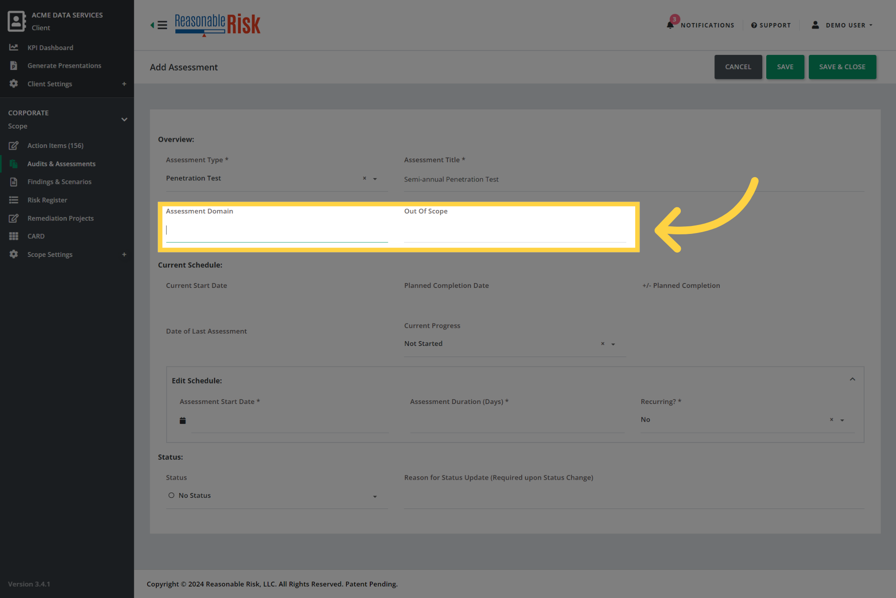Image resolution: width=896 pixels, height=598 pixels.
Task: Open KPI Dashboard chart icon
Action: pos(14,47)
